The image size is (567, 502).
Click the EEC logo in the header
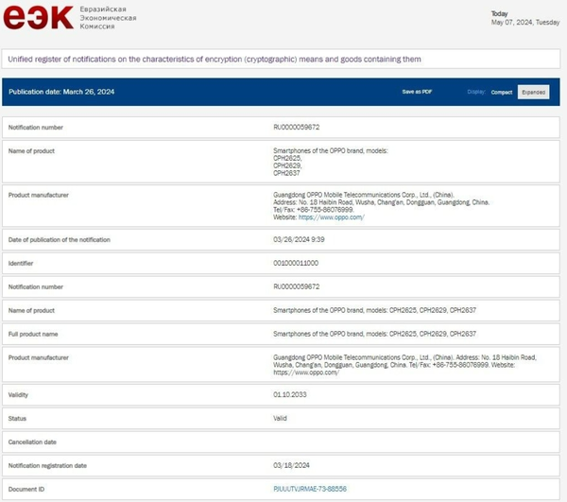pyautogui.click(x=38, y=17)
